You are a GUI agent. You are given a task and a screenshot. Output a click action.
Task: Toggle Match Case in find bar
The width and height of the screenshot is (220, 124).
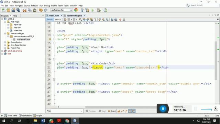click(x=119, y=111)
